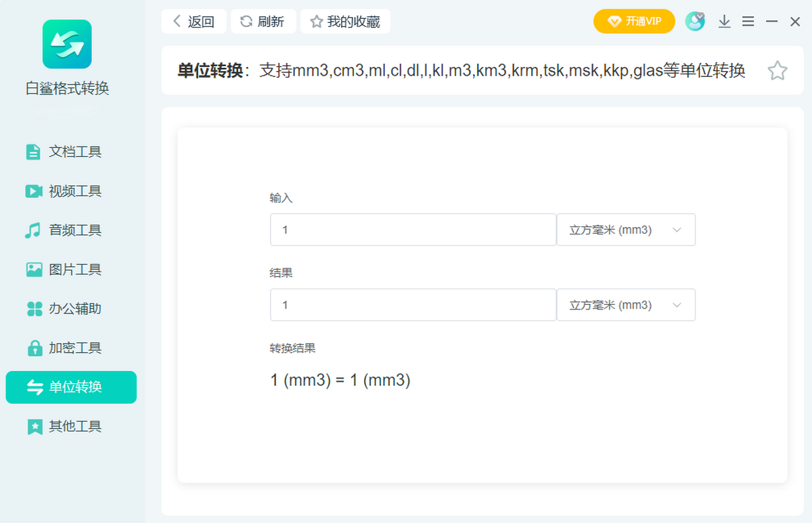The height and width of the screenshot is (523, 812).
Task: Click the user avatar icon
Action: click(x=694, y=22)
